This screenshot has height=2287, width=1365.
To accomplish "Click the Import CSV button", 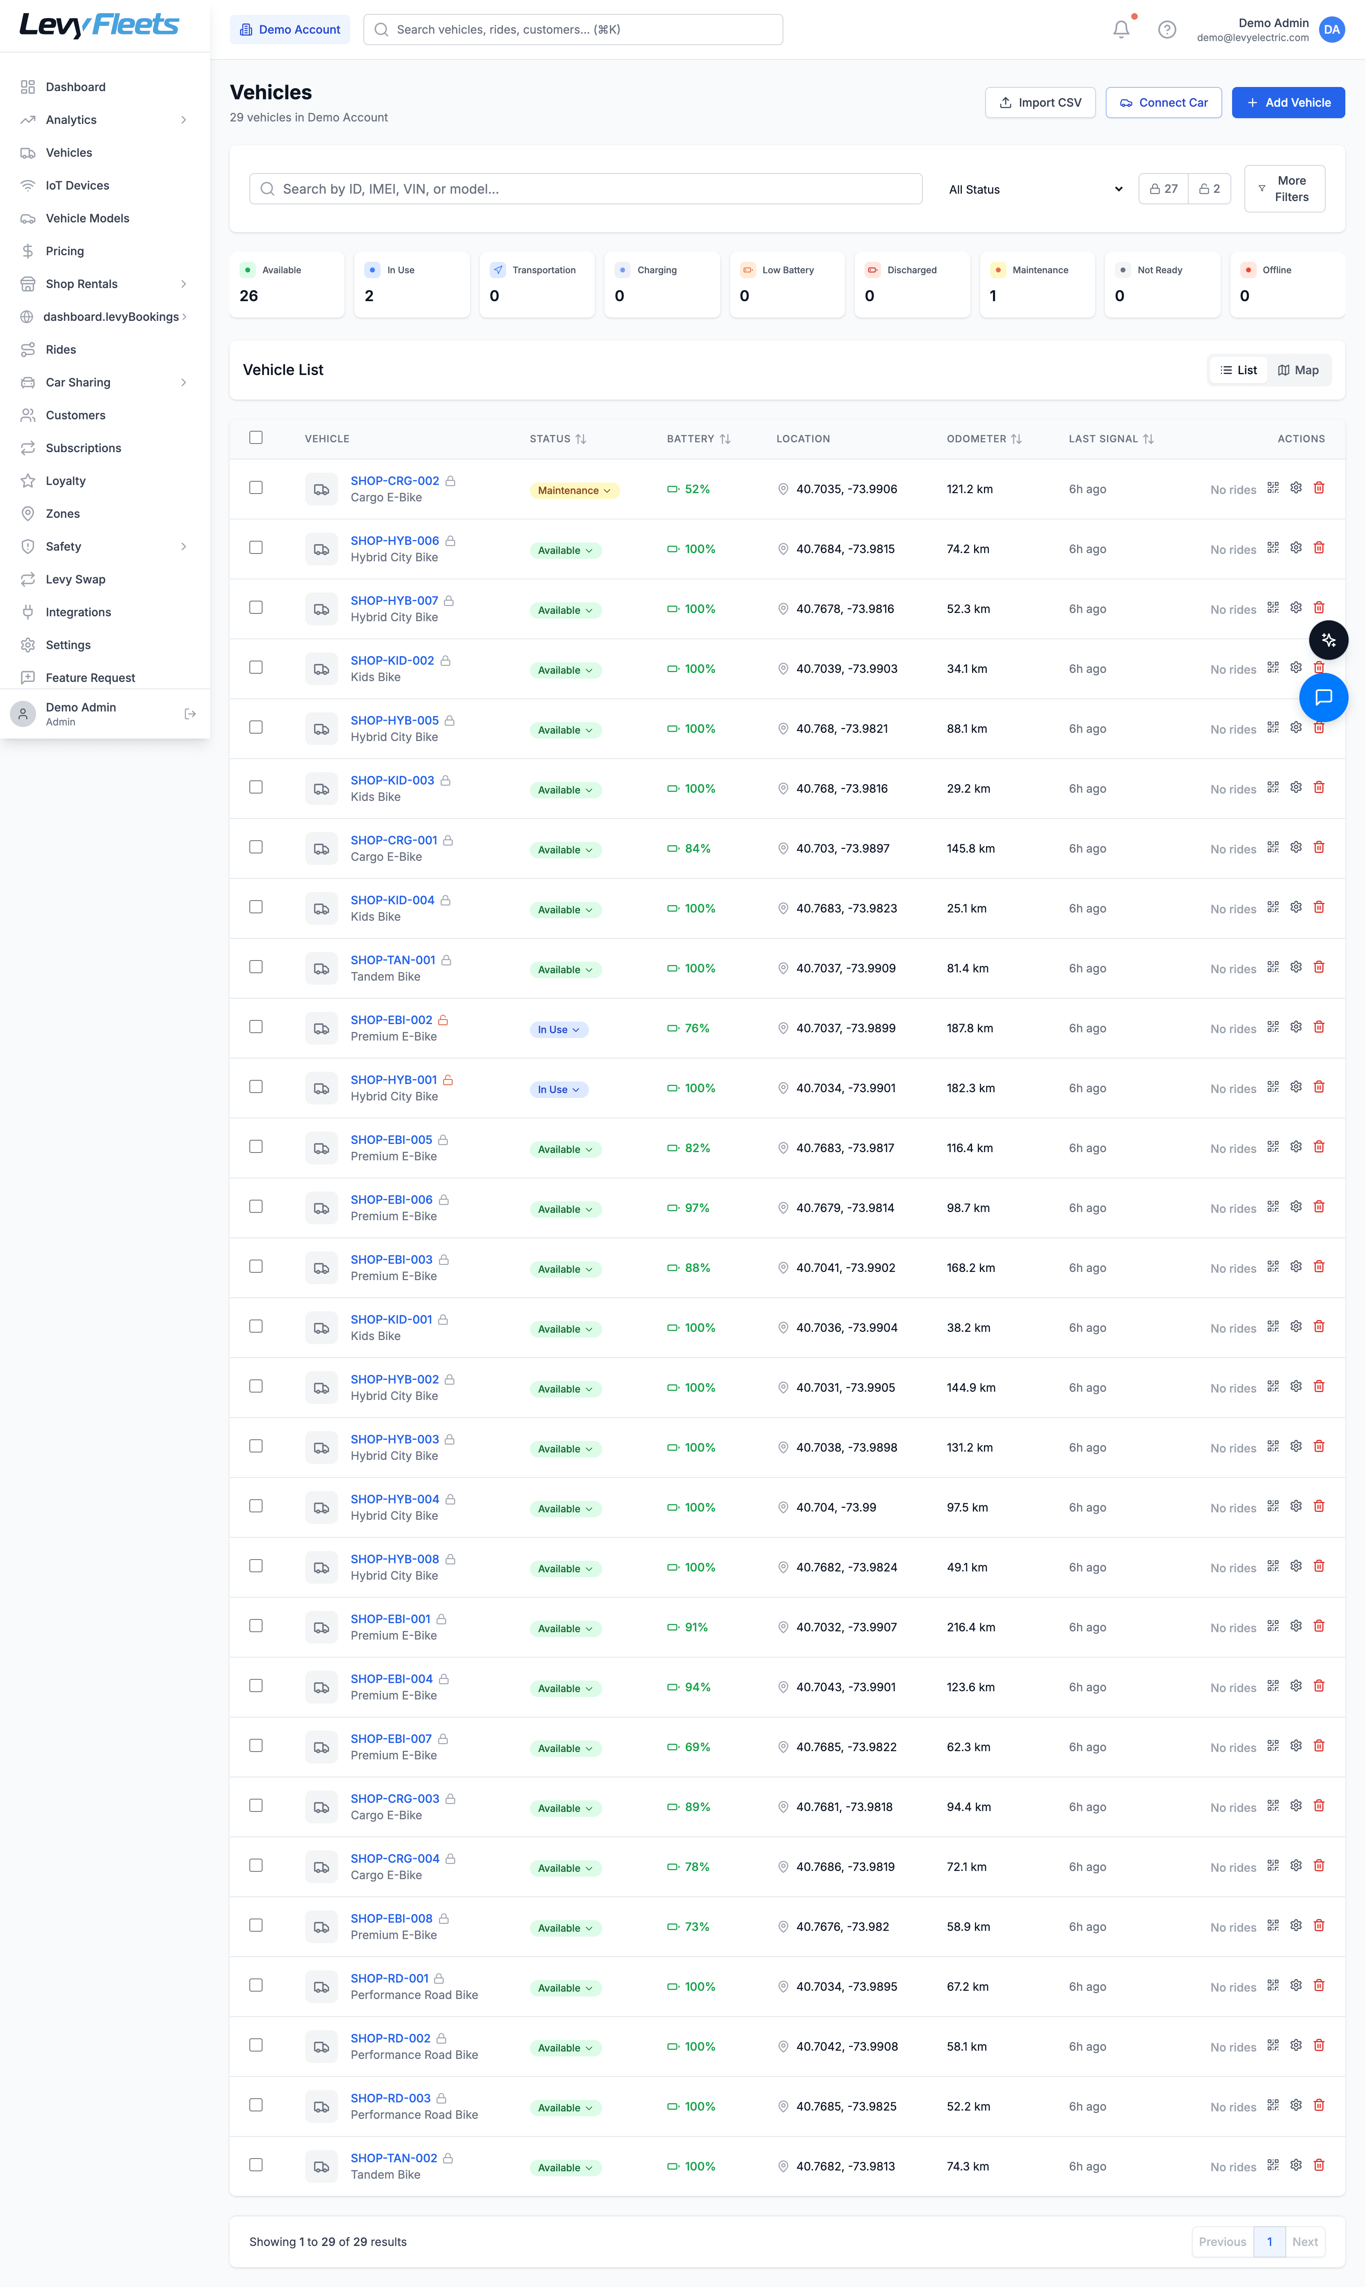I will pyautogui.click(x=1039, y=102).
